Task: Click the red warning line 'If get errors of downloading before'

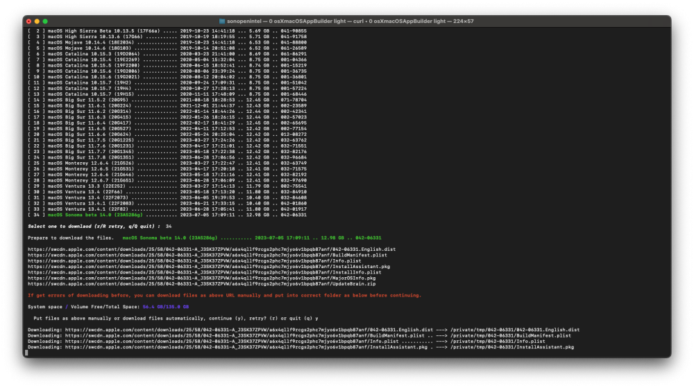Action: pyautogui.click(x=224, y=295)
